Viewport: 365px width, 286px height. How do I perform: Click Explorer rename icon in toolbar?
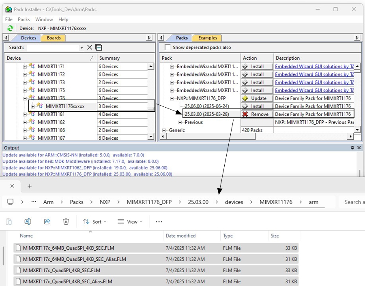click(28, 221)
